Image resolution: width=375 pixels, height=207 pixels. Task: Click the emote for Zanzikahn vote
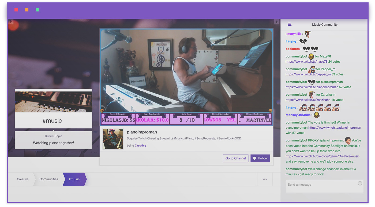click(311, 95)
